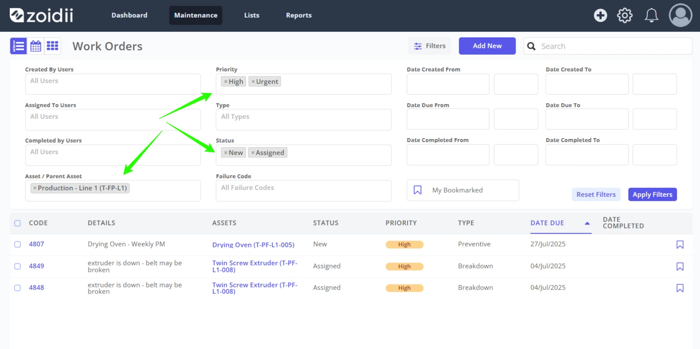Screen dimensions: 700x349
Task: Remove the Urgent priority tag
Action: click(253, 81)
